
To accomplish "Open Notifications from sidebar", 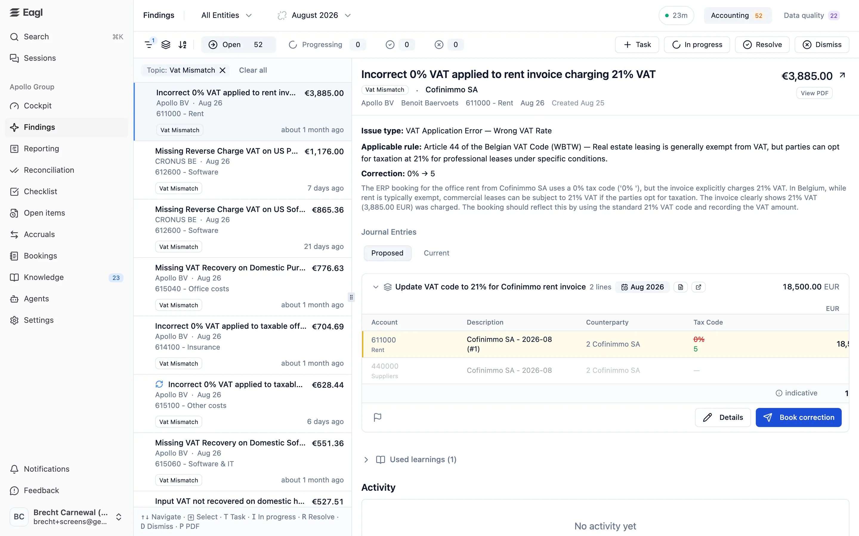I will [x=67, y=469].
